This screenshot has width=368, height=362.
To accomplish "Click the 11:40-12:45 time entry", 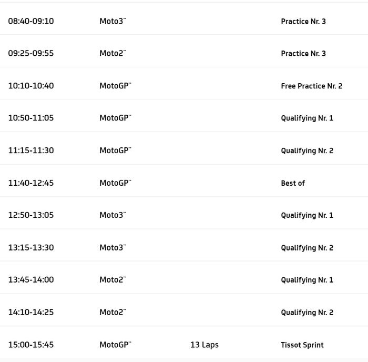I will [31, 183].
